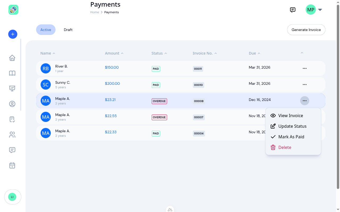The image size is (340, 212).
Task: Open row actions for invoice 00011
Action: tap(305, 68)
